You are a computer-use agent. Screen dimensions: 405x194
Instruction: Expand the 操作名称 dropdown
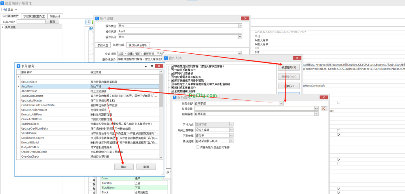(x=240, y=37)
